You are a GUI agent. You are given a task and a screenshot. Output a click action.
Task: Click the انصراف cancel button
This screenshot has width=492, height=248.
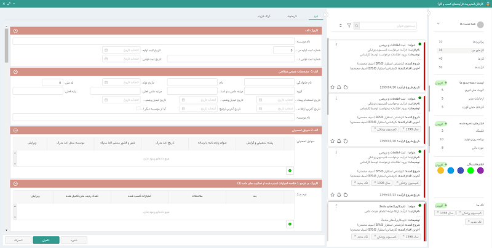point(18,239)
